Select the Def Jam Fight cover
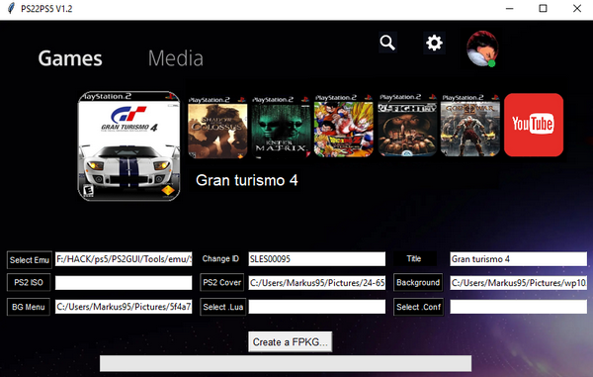The image size is (593, 377). pos(407,125)
